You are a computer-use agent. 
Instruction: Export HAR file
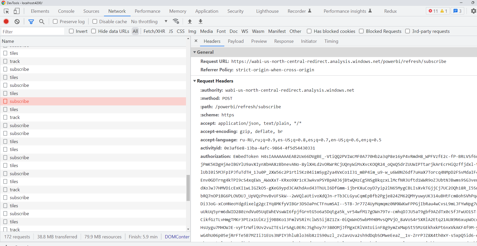200,21
